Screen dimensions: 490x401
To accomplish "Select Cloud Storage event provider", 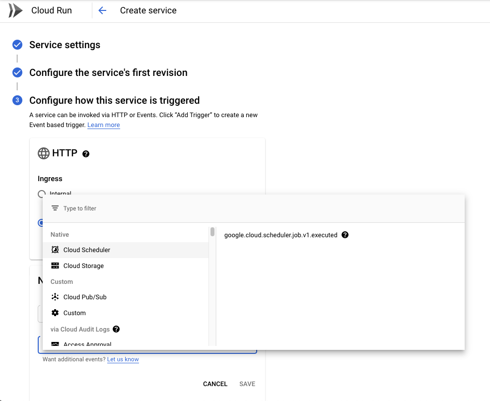I will tap(83, 266).
